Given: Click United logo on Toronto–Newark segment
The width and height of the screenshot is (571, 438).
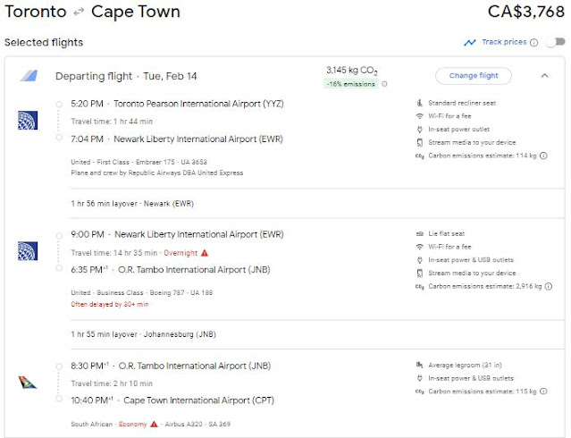Looking at the screenshot, I should point(28,121).
